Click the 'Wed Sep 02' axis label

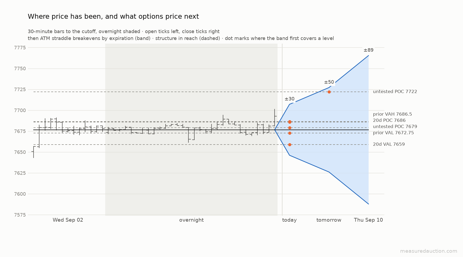pyautogui.click(x=68, y=220)
